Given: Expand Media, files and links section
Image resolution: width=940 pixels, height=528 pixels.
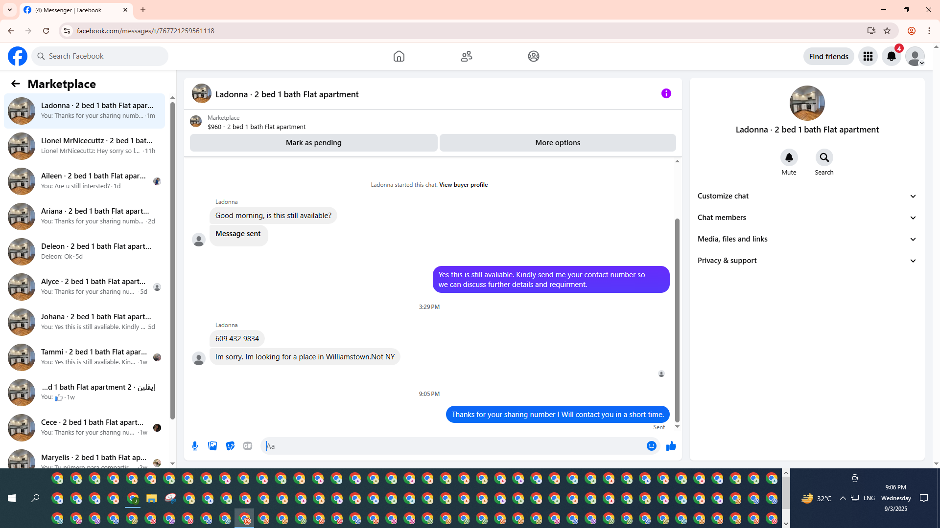Looking at the screenshot, I should pos(807,239).
